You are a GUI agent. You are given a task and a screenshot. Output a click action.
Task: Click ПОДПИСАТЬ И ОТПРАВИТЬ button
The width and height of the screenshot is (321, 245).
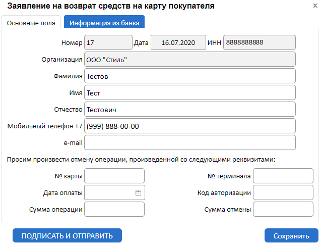[x=67, y=235]
